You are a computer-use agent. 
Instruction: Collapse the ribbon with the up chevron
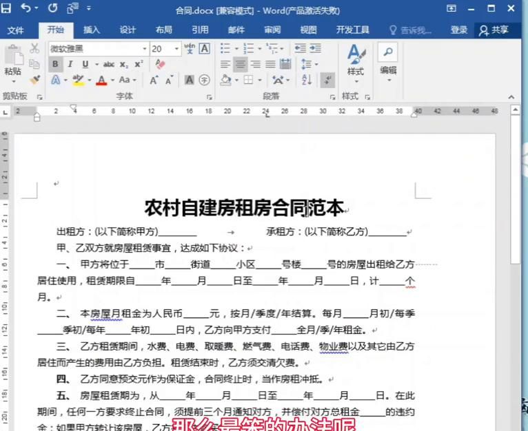[x=511, y=97]
